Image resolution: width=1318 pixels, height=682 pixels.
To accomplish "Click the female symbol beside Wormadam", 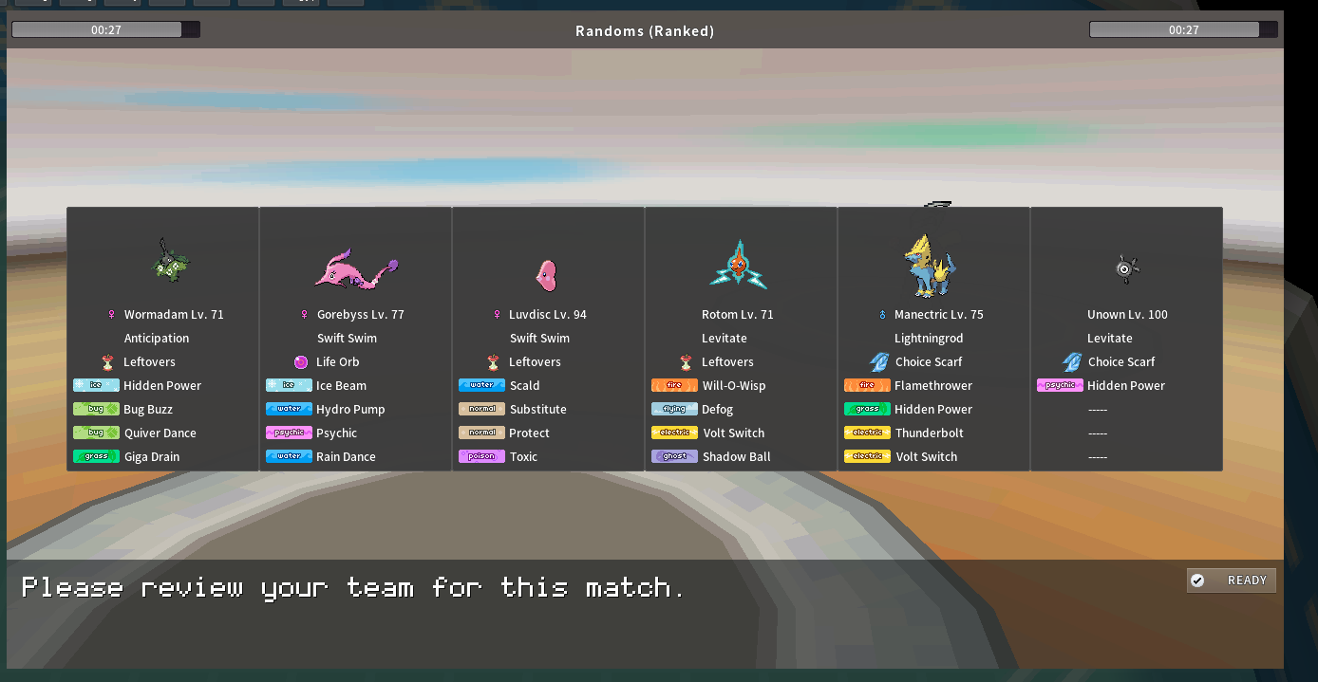I will coord(111,314).
